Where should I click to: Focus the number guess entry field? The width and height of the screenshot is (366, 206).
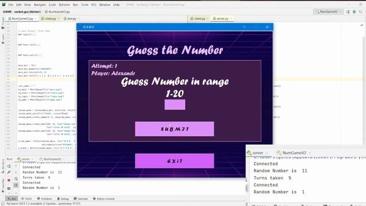tap(175, 105)
